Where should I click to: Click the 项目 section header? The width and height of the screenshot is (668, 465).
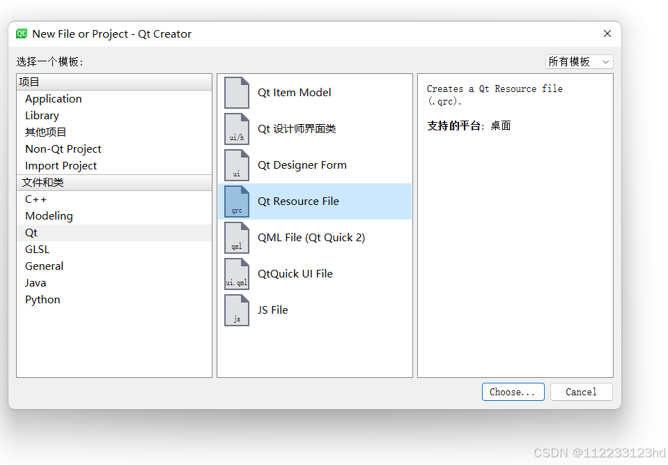pyautogui.click(x=114, y=82)
